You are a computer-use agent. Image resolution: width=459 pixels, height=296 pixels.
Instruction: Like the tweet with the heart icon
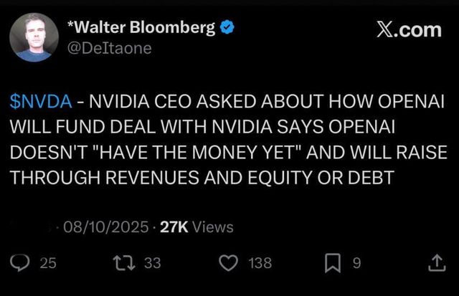pos(229,264)
